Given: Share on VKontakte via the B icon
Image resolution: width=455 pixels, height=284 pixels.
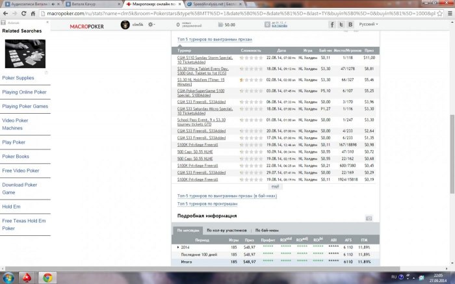Looking at the screenshot, I should [350, 25].
